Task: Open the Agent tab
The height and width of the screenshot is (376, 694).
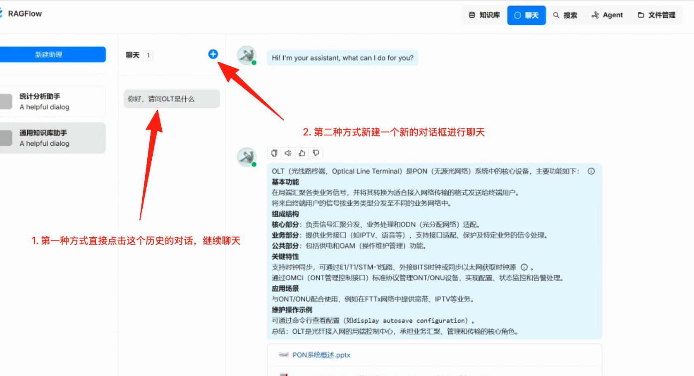Action: pyautogui.click(x=607, y=15)
